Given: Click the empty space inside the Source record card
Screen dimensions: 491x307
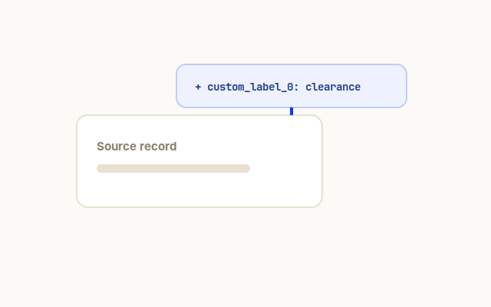Looking at the screenshot, I should click(x=199, y=190).
